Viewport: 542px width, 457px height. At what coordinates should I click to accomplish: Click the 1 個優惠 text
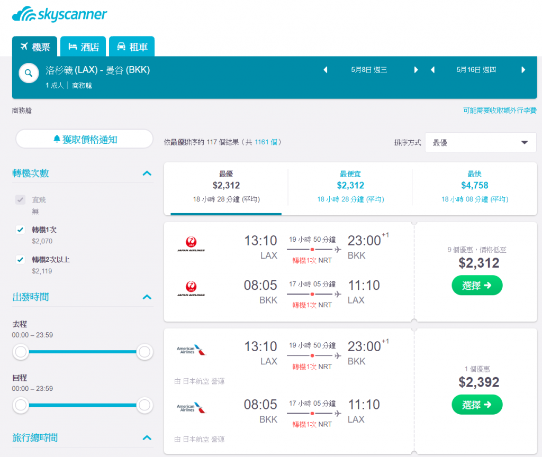pyautogui.click(x=477, y=369)
